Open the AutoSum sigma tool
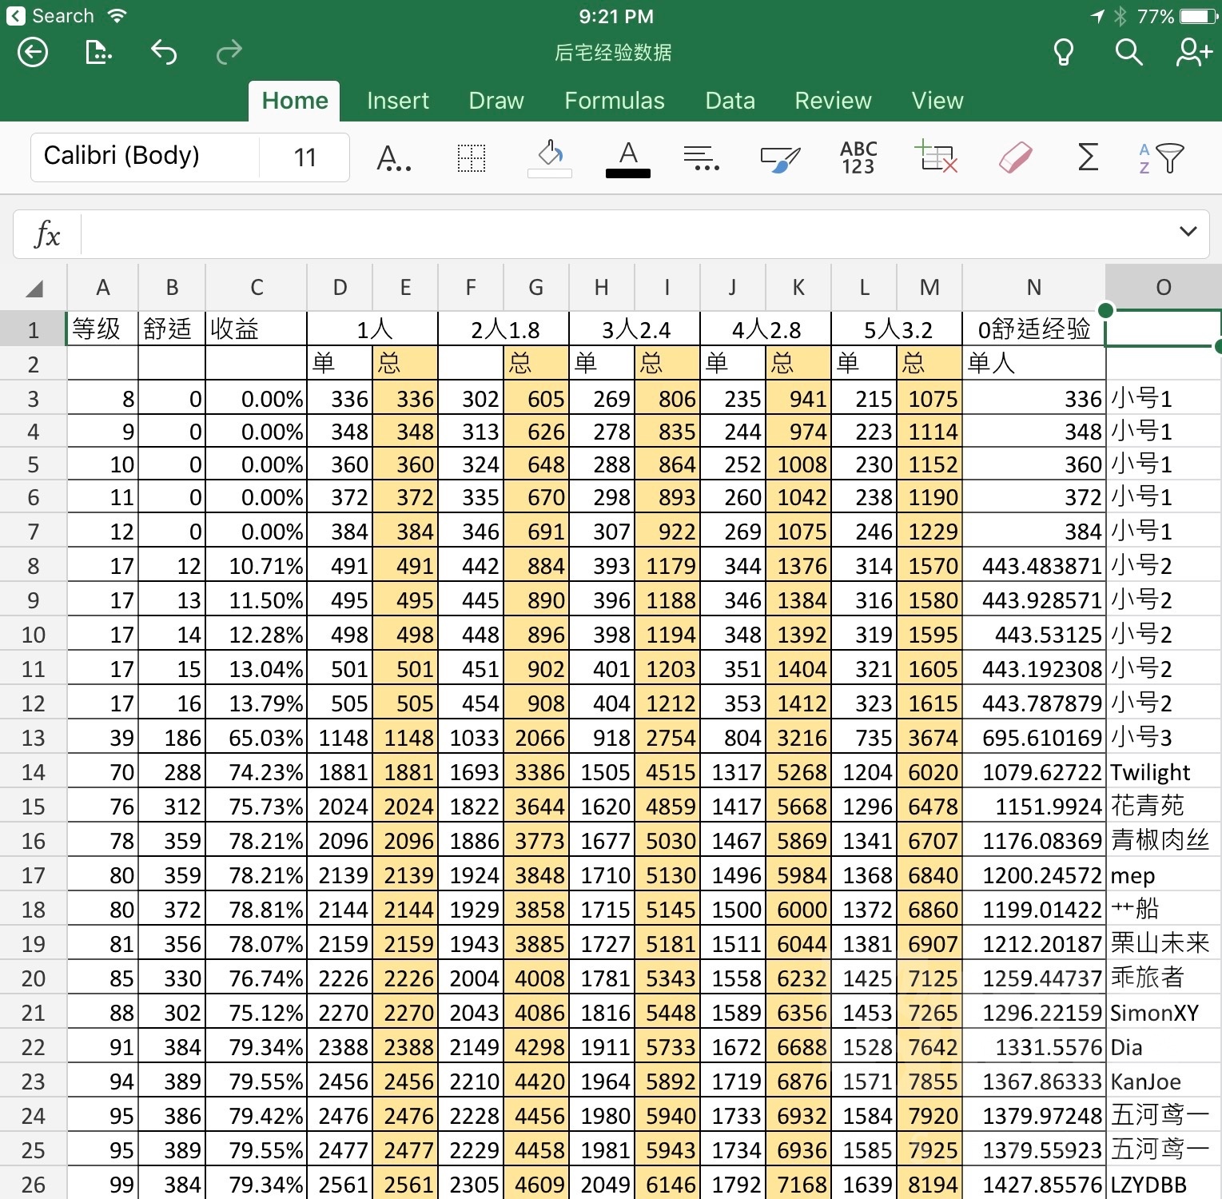The image size is (1222, 1199). pyautogui.click(x=1088, y=157)
